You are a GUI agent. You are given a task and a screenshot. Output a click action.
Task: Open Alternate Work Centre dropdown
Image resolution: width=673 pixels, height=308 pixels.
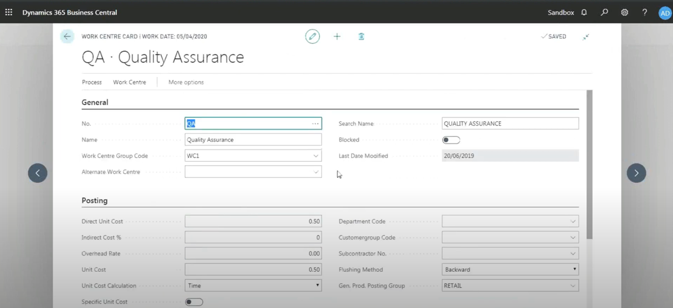316,172
